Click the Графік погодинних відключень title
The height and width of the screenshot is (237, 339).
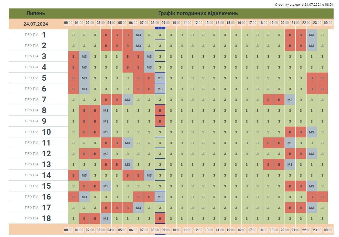(x=198, y=14)
